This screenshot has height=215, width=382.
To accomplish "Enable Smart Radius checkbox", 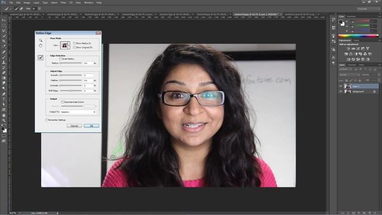I will pyautogui.click(x=61, y=59).
